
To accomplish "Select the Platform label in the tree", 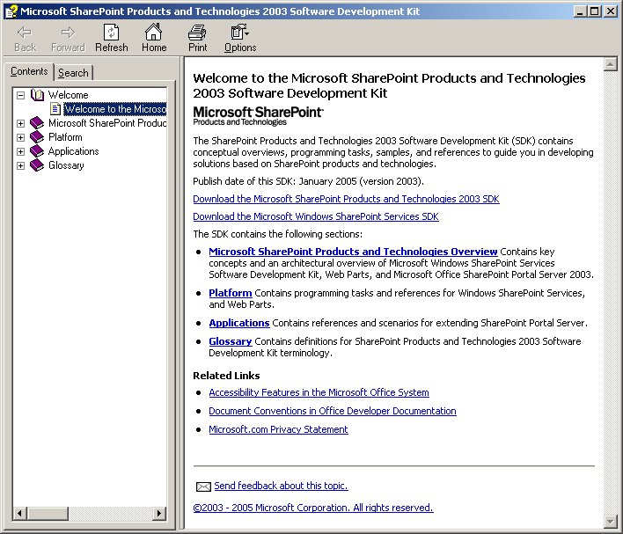I will click(66, 137).
